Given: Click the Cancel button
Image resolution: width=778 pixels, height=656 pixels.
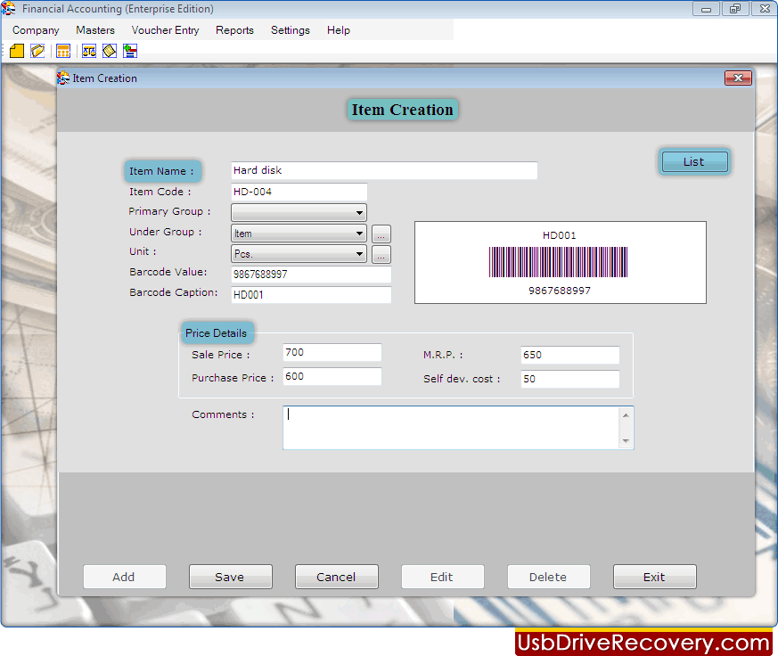Looking at the screenshot, I should (x=336, y=577).
